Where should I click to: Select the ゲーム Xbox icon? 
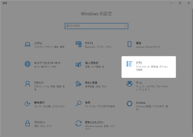tap(129, 84)
